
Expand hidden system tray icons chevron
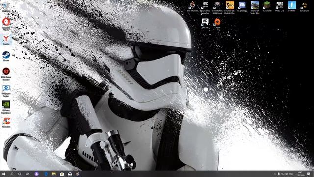tap(275, 174)
